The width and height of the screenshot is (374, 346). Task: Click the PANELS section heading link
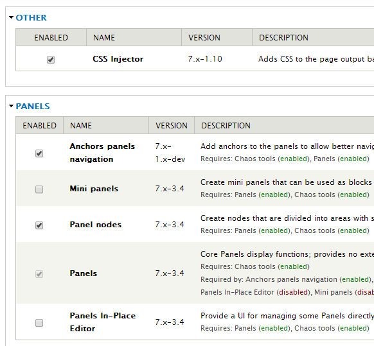click(x=33, y=107)
